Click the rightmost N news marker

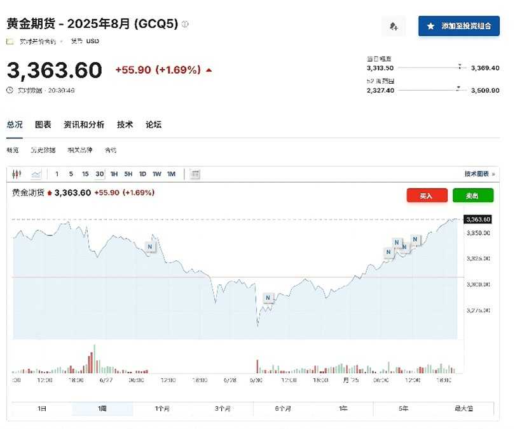point(415,240)
